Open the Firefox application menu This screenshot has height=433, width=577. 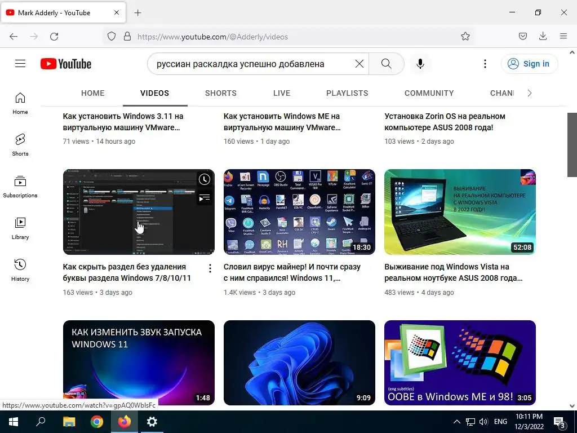click(x=563, y=36)
